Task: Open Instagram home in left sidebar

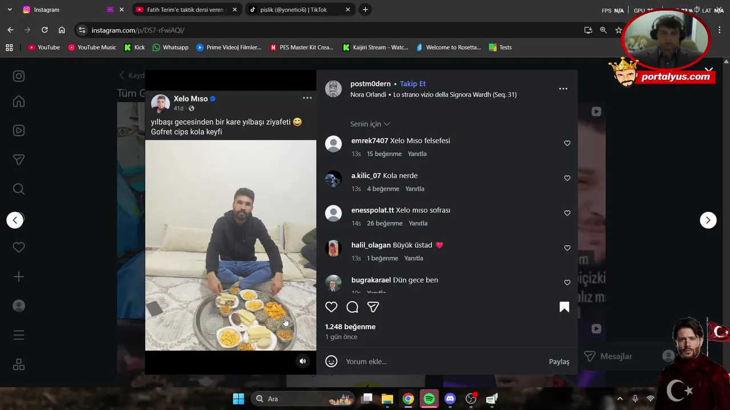Action: (x=19, y=101)
